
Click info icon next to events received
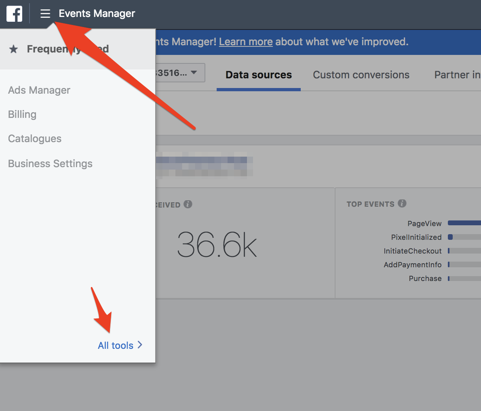(188, 204)
